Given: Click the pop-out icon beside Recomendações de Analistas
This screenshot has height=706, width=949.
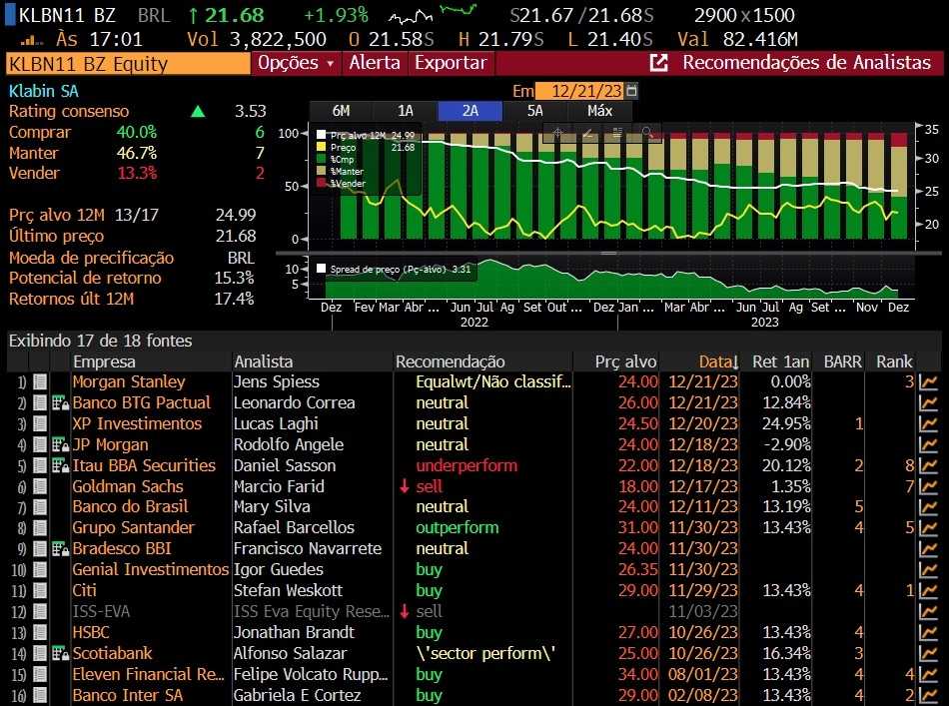Looking at the screenshot, I should [x=658, y=63].
